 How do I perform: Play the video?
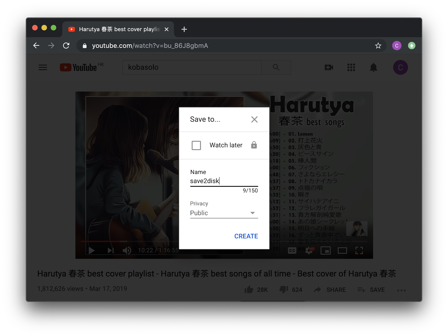(x=92, y=251)
